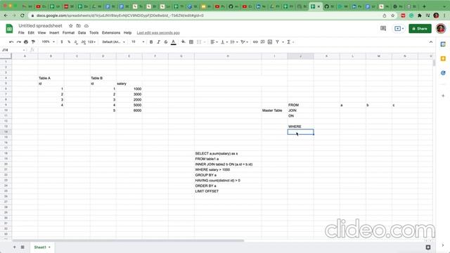The width and height of the screenshot is (450, 253).
Task: Click the 'Last edit was seconds ago' link
Action: [x=158, y=33]
